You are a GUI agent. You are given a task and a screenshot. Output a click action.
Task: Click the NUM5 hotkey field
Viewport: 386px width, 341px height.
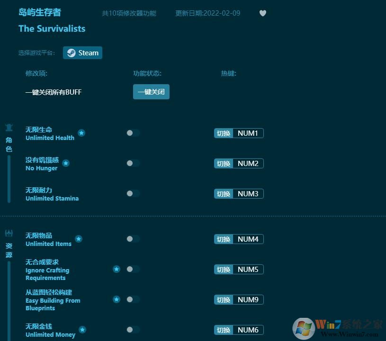pos(248,270)
